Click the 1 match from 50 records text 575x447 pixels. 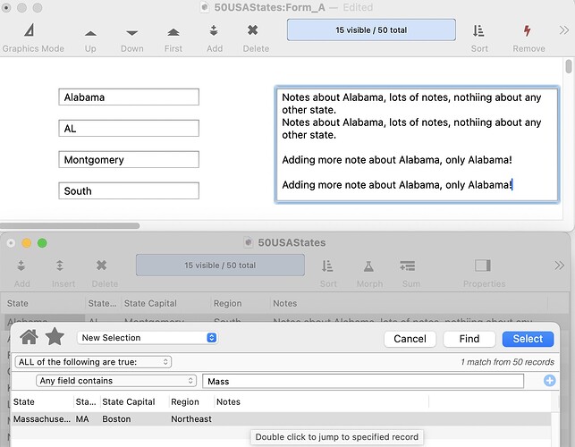tap(507, 362)
